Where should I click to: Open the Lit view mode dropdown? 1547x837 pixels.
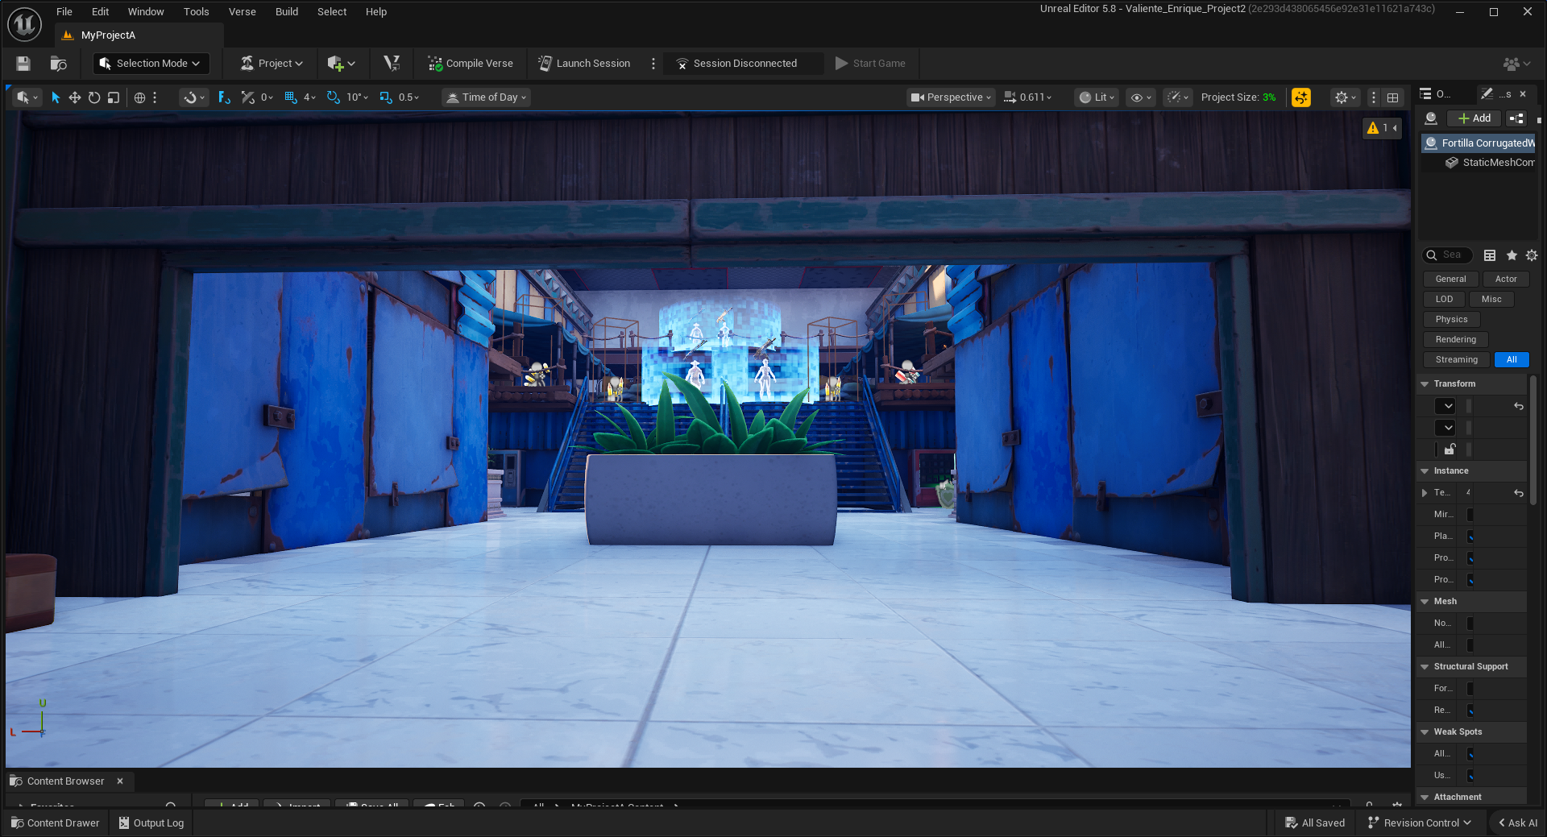1097,97
